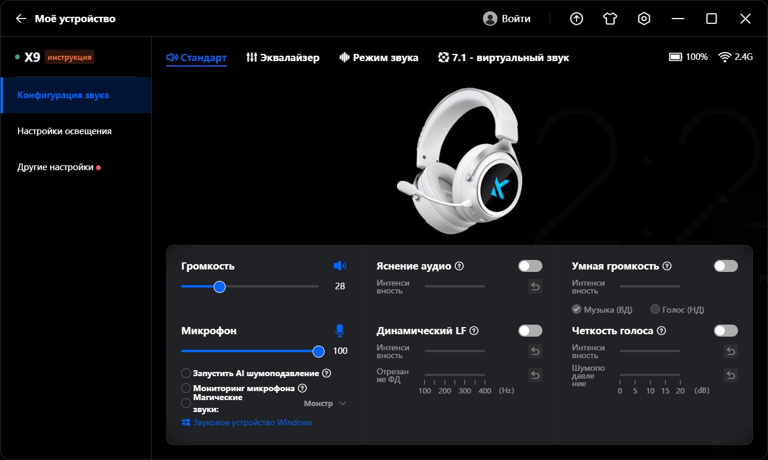Viewport: 768px width, 460px height.
Task: Click the Четкость голоса intensity slider
Action: [650, 351]
